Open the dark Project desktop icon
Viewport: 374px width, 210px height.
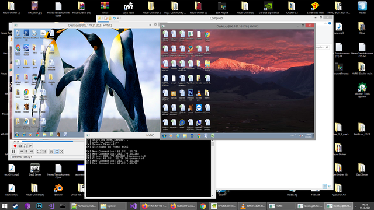pos(222,8)
